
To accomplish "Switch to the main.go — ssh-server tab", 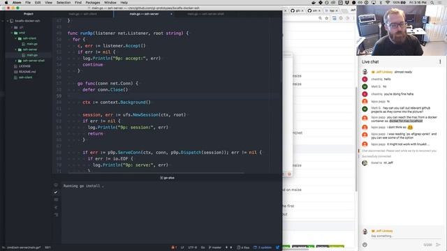I will 144,14.
